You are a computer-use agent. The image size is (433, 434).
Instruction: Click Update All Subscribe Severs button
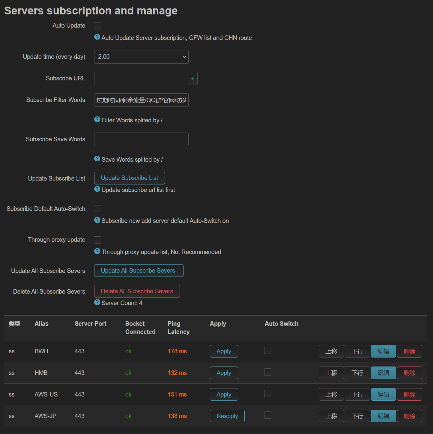(x=139, y=271)
